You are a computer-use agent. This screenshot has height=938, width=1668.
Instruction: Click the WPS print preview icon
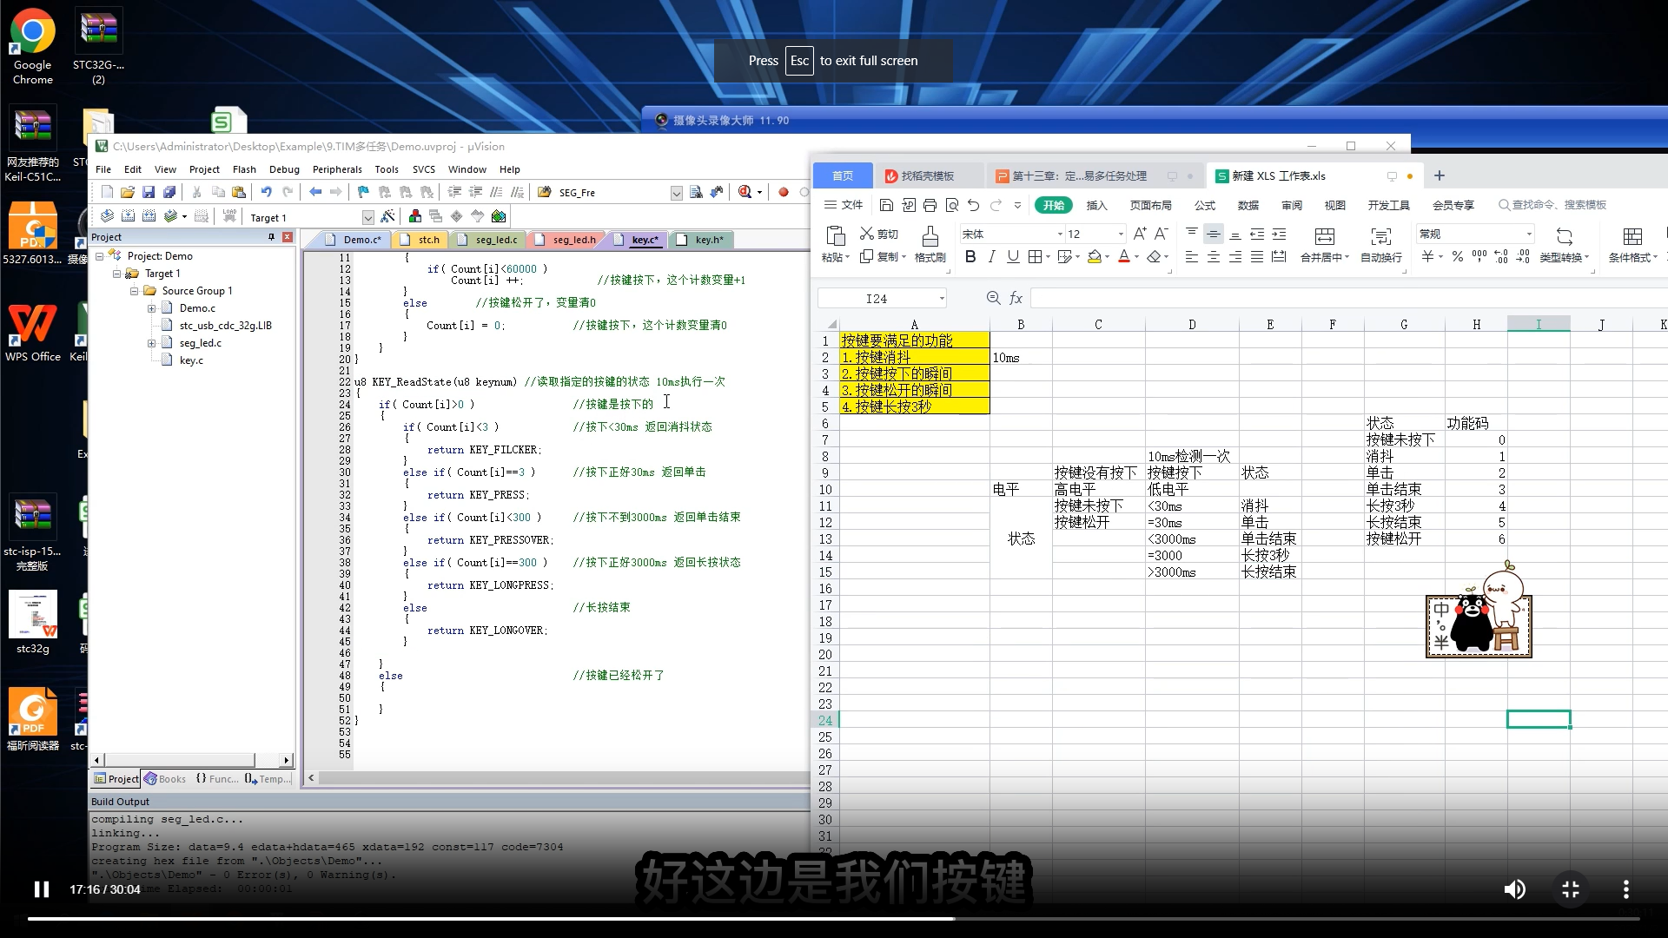(952, 205)
